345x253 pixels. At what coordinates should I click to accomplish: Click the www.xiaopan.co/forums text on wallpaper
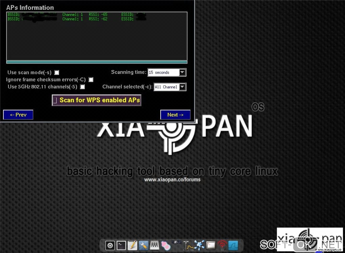(172, 180)
